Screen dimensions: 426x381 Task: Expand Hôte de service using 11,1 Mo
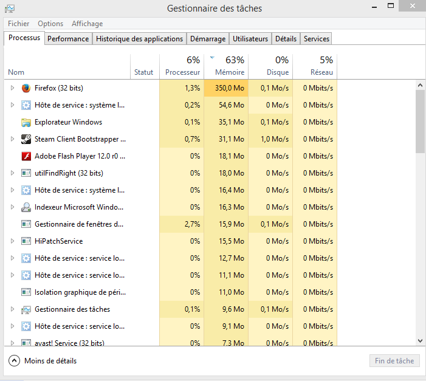coord(12,275)
